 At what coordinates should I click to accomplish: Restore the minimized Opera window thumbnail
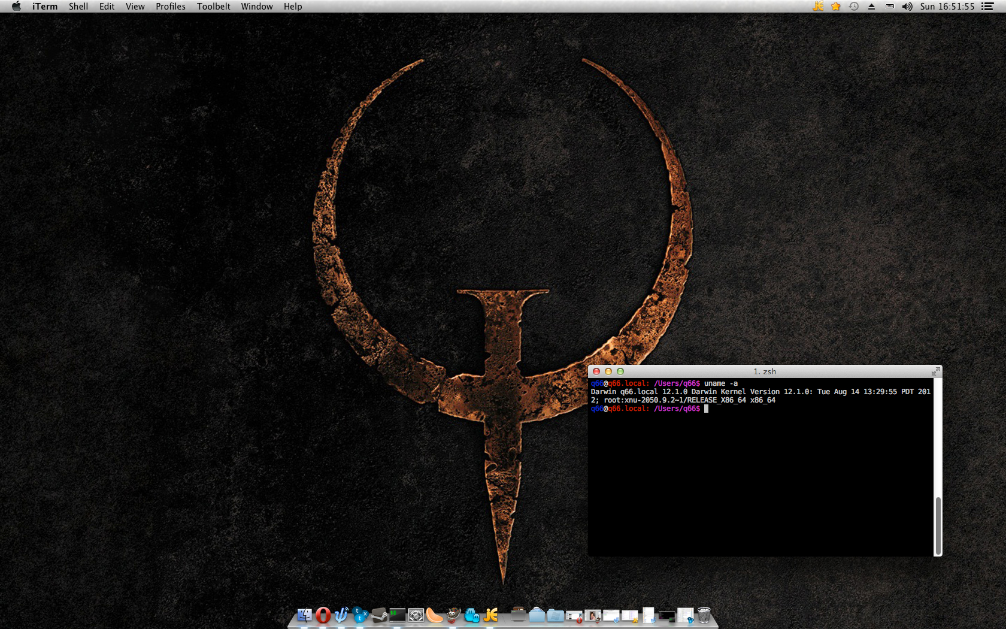[574, 616]
